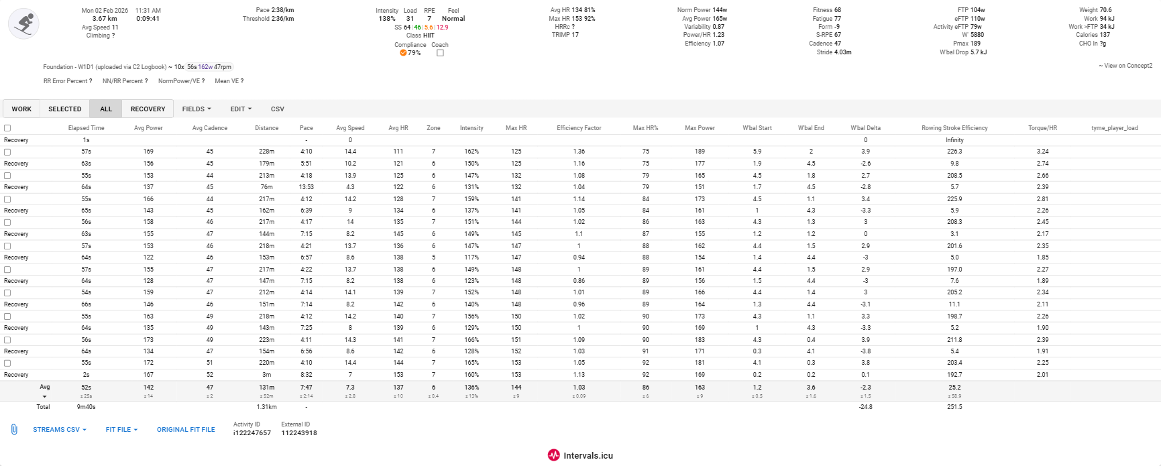The height and width of the screenshot is (466, 1161).
Task: Select the first 57s work interval checkbox
Action: 7,152
